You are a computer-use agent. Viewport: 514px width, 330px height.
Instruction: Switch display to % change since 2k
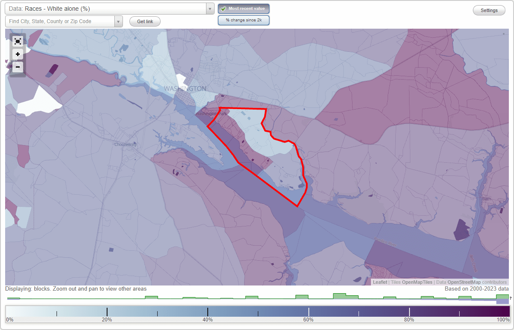pyautogui.click(x=243, y=20)
